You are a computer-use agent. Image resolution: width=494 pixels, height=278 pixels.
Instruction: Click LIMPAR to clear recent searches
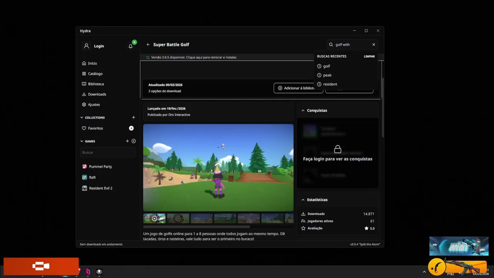click(369, 56)
